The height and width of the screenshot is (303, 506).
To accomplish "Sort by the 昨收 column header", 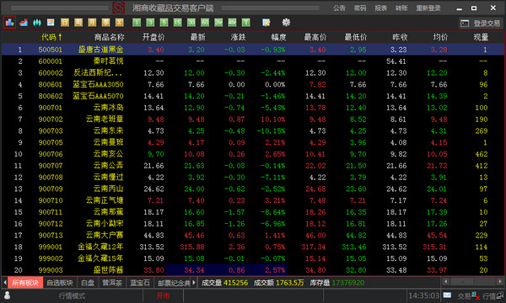I will [400, 37].
